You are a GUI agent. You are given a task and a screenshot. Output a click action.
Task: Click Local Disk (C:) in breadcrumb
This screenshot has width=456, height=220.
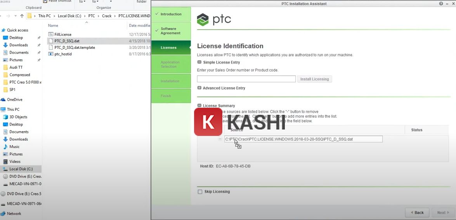pos(69,16)
